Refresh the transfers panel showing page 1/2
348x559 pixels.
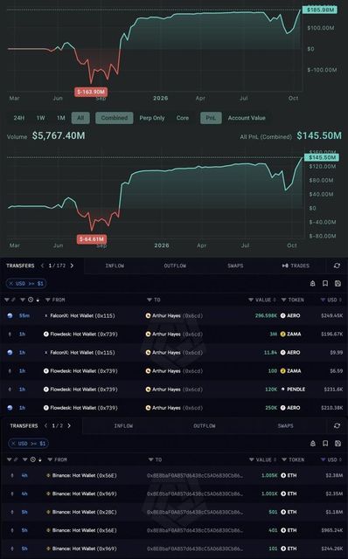pyautogui.click(x=337, y=425)
